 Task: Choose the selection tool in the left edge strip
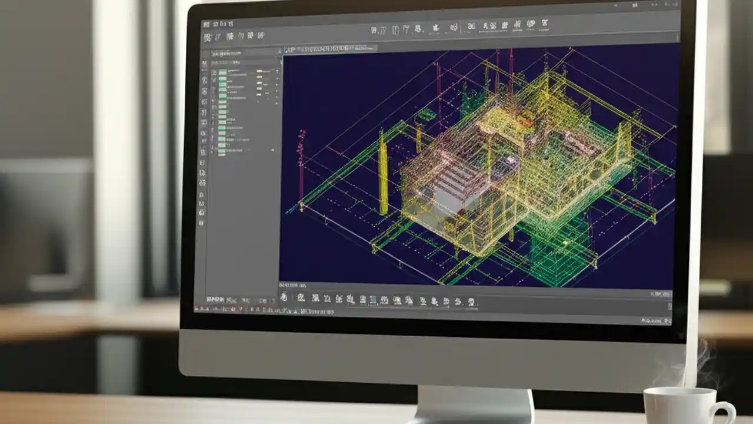[202, 65]
